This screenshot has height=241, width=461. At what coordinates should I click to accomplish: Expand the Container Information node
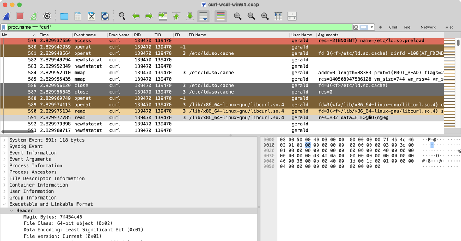[5, 185]
